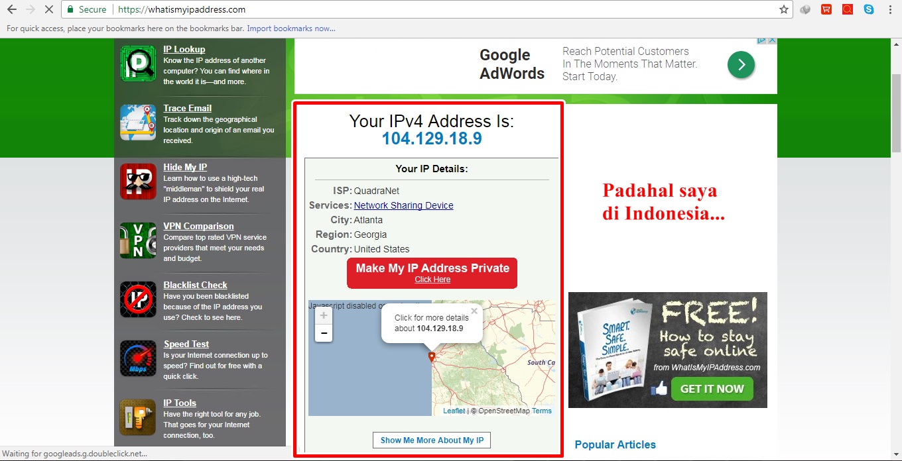Click Import bookmarks now link
This screenshot has height=461, width=902.
291,28
